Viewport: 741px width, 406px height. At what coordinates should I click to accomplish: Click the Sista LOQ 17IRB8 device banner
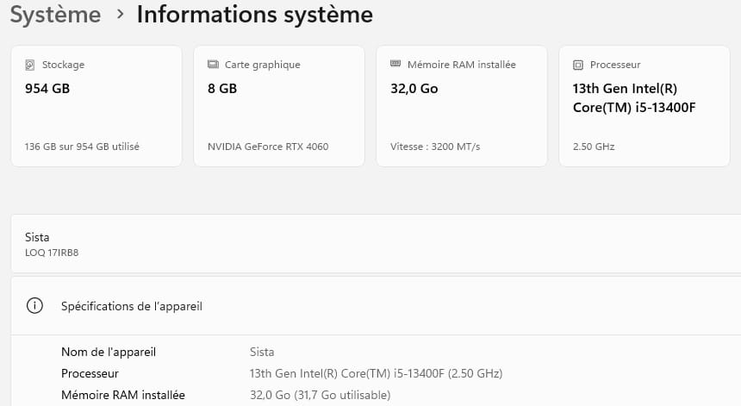pyautogui.click(x=375, y=244)
